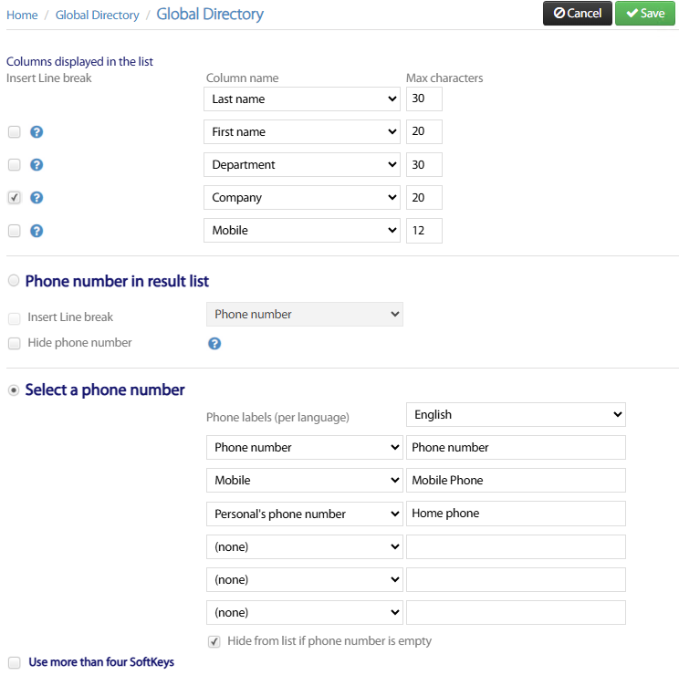The image size is (679, 675).
Task: Click help icon beside First name row
Action: coord(37,132)
